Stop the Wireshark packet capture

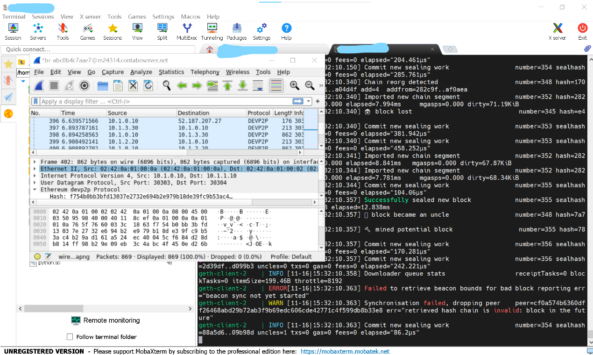(x=54, y=85)
